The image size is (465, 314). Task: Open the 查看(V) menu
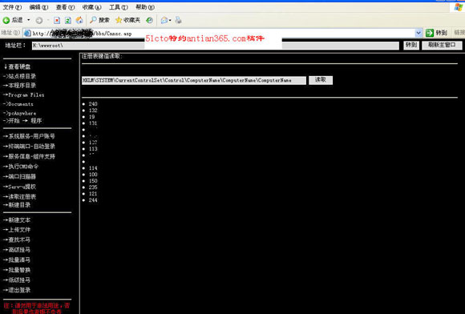pyautogui.click(x=65, y=7)
